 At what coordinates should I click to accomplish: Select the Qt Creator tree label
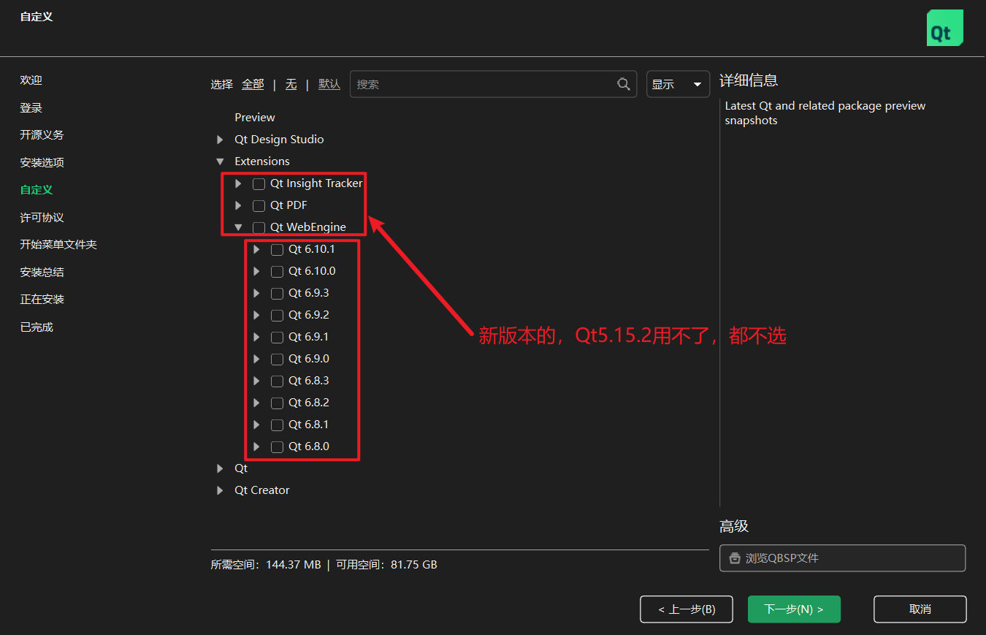click(262, 490)
